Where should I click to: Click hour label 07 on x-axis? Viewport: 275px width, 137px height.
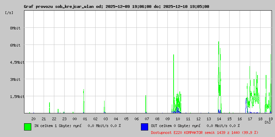click(x=147, y=119)
